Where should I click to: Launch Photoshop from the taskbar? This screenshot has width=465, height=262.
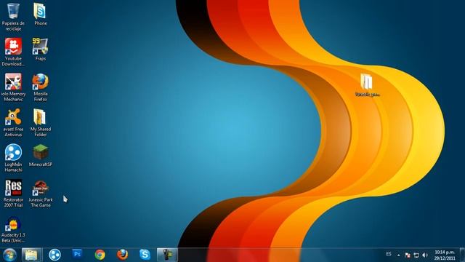click(77, 255)
